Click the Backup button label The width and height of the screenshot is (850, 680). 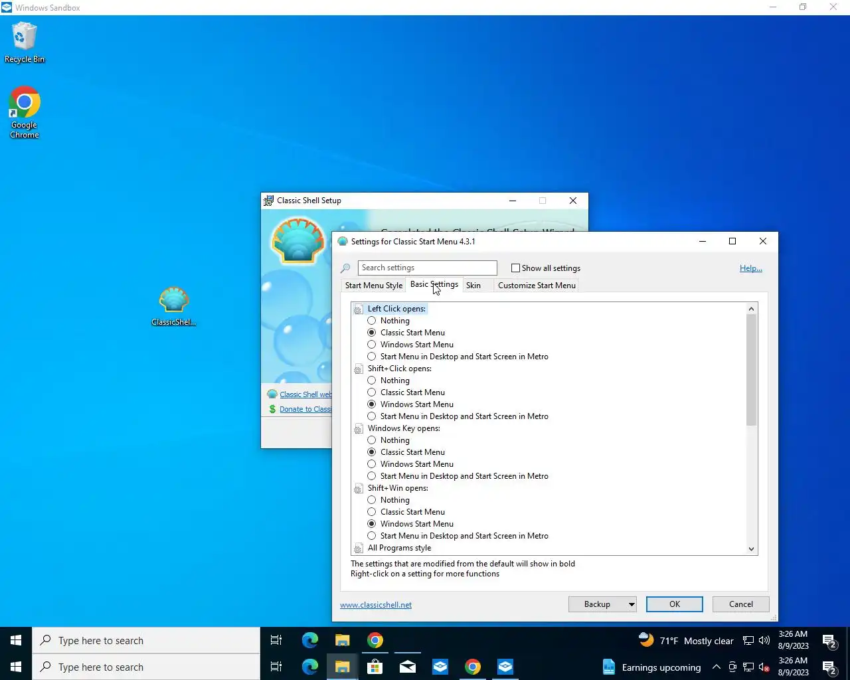click(597, 604)
